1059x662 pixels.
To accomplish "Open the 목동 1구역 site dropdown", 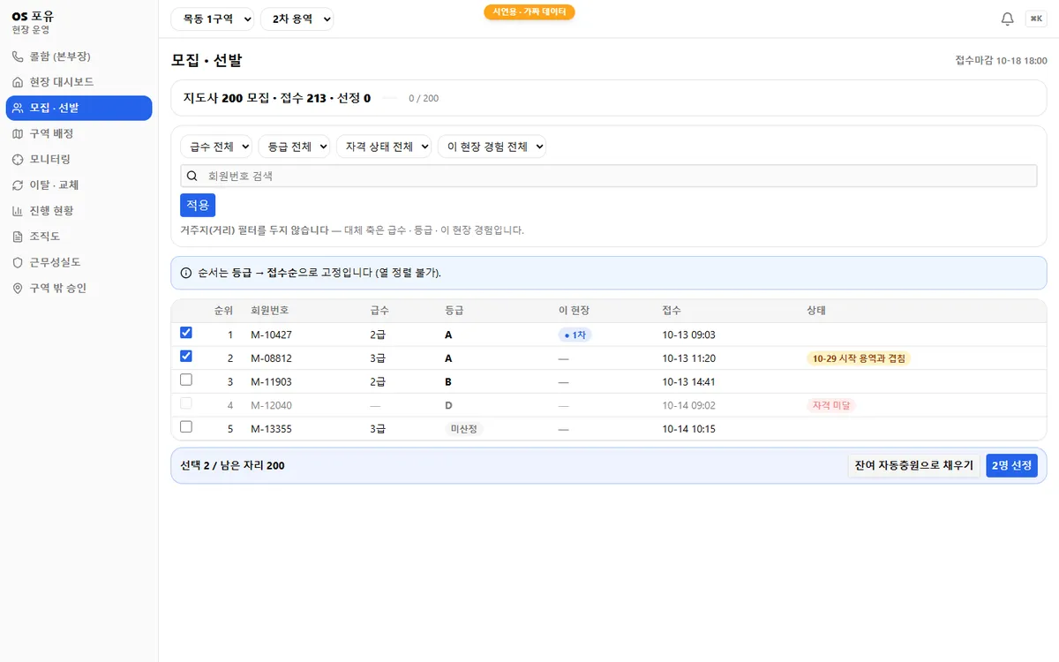I will (x=213, y=19).
